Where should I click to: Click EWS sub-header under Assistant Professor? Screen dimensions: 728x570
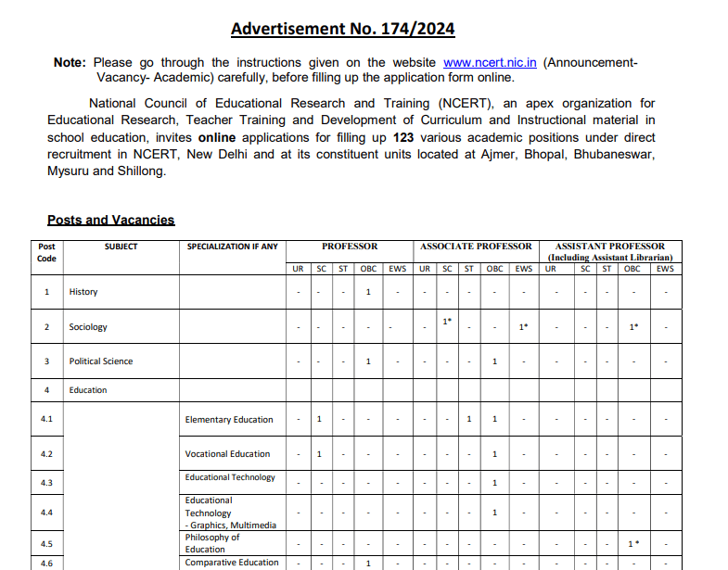click(x=665, y=269)
